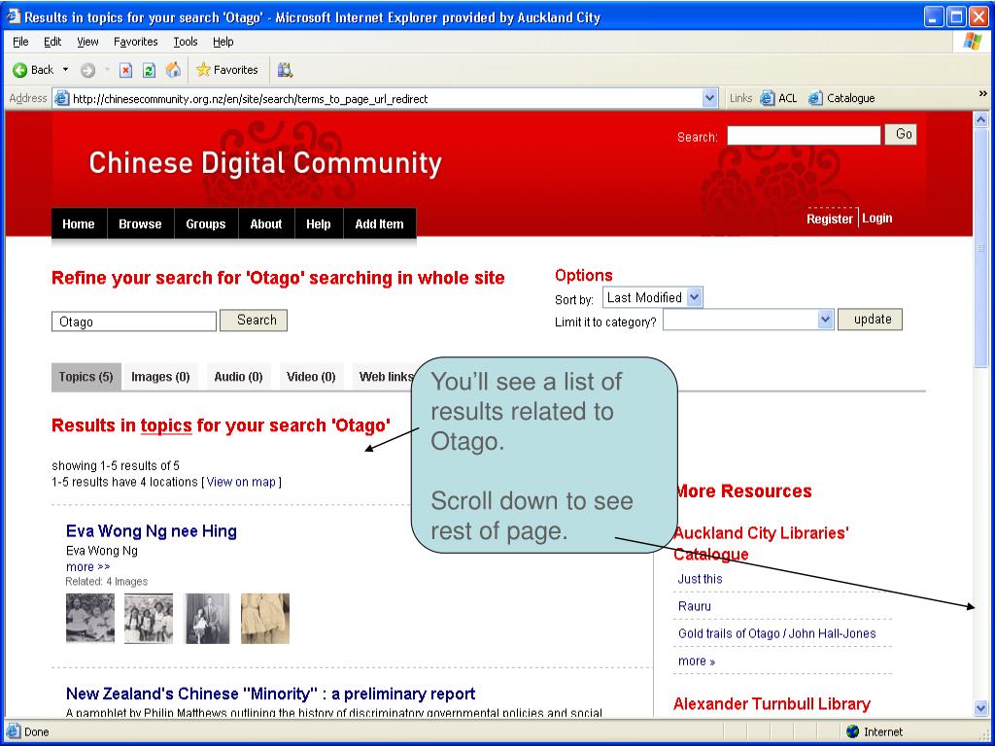This screenshot has width=995, height=746.
Task: Click the Otago refine search field
Action: click(x=134, y=322)
